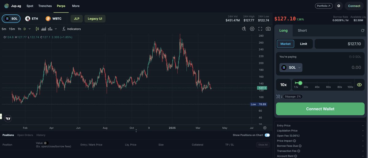368x158 pixels.
Task: Toggle the eye visibility icon beside leverage
Action: [359, 85]
